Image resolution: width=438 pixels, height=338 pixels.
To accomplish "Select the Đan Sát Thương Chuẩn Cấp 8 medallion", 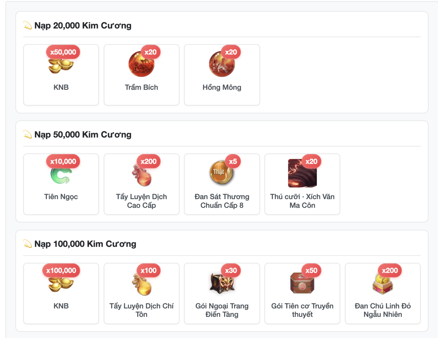I will click(222, 172).
